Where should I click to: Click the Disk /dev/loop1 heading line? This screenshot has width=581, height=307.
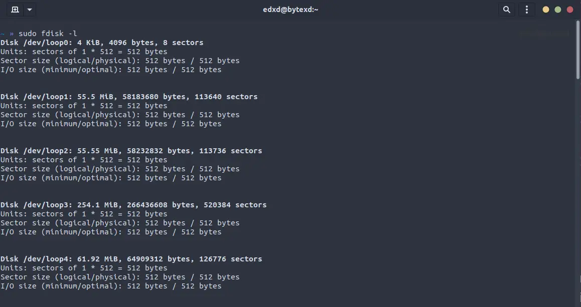point(129,97)
